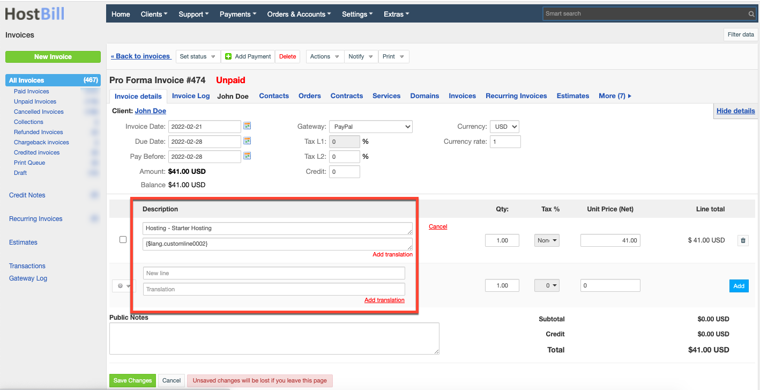The width and height of the screenshot is (760, 390).
Task: Open the Pay Before calendar picker
Action: pyautogui.click(x=247, y=156)
